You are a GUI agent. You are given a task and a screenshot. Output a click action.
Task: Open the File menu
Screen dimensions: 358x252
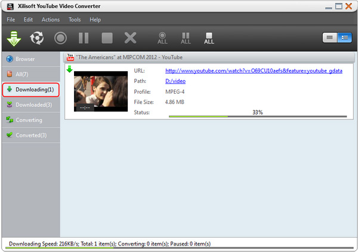pyautogui.click(x=11, y=20)
